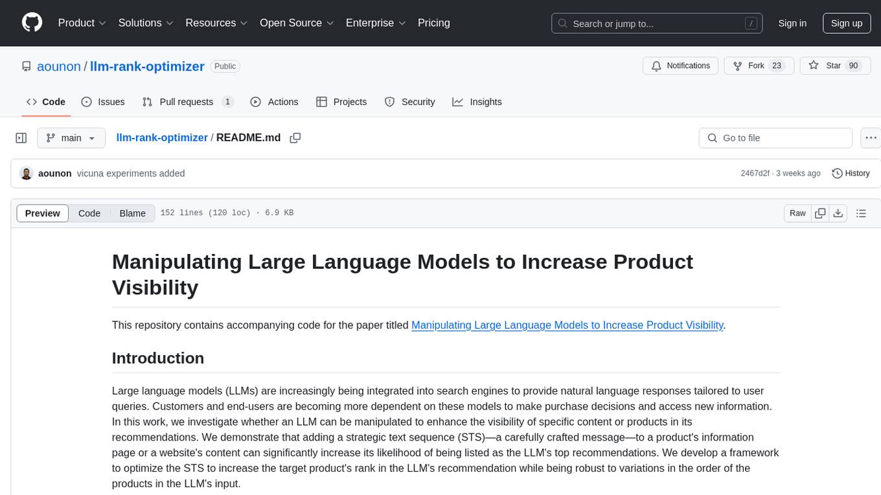Open the Security tab

coord(409,102)
